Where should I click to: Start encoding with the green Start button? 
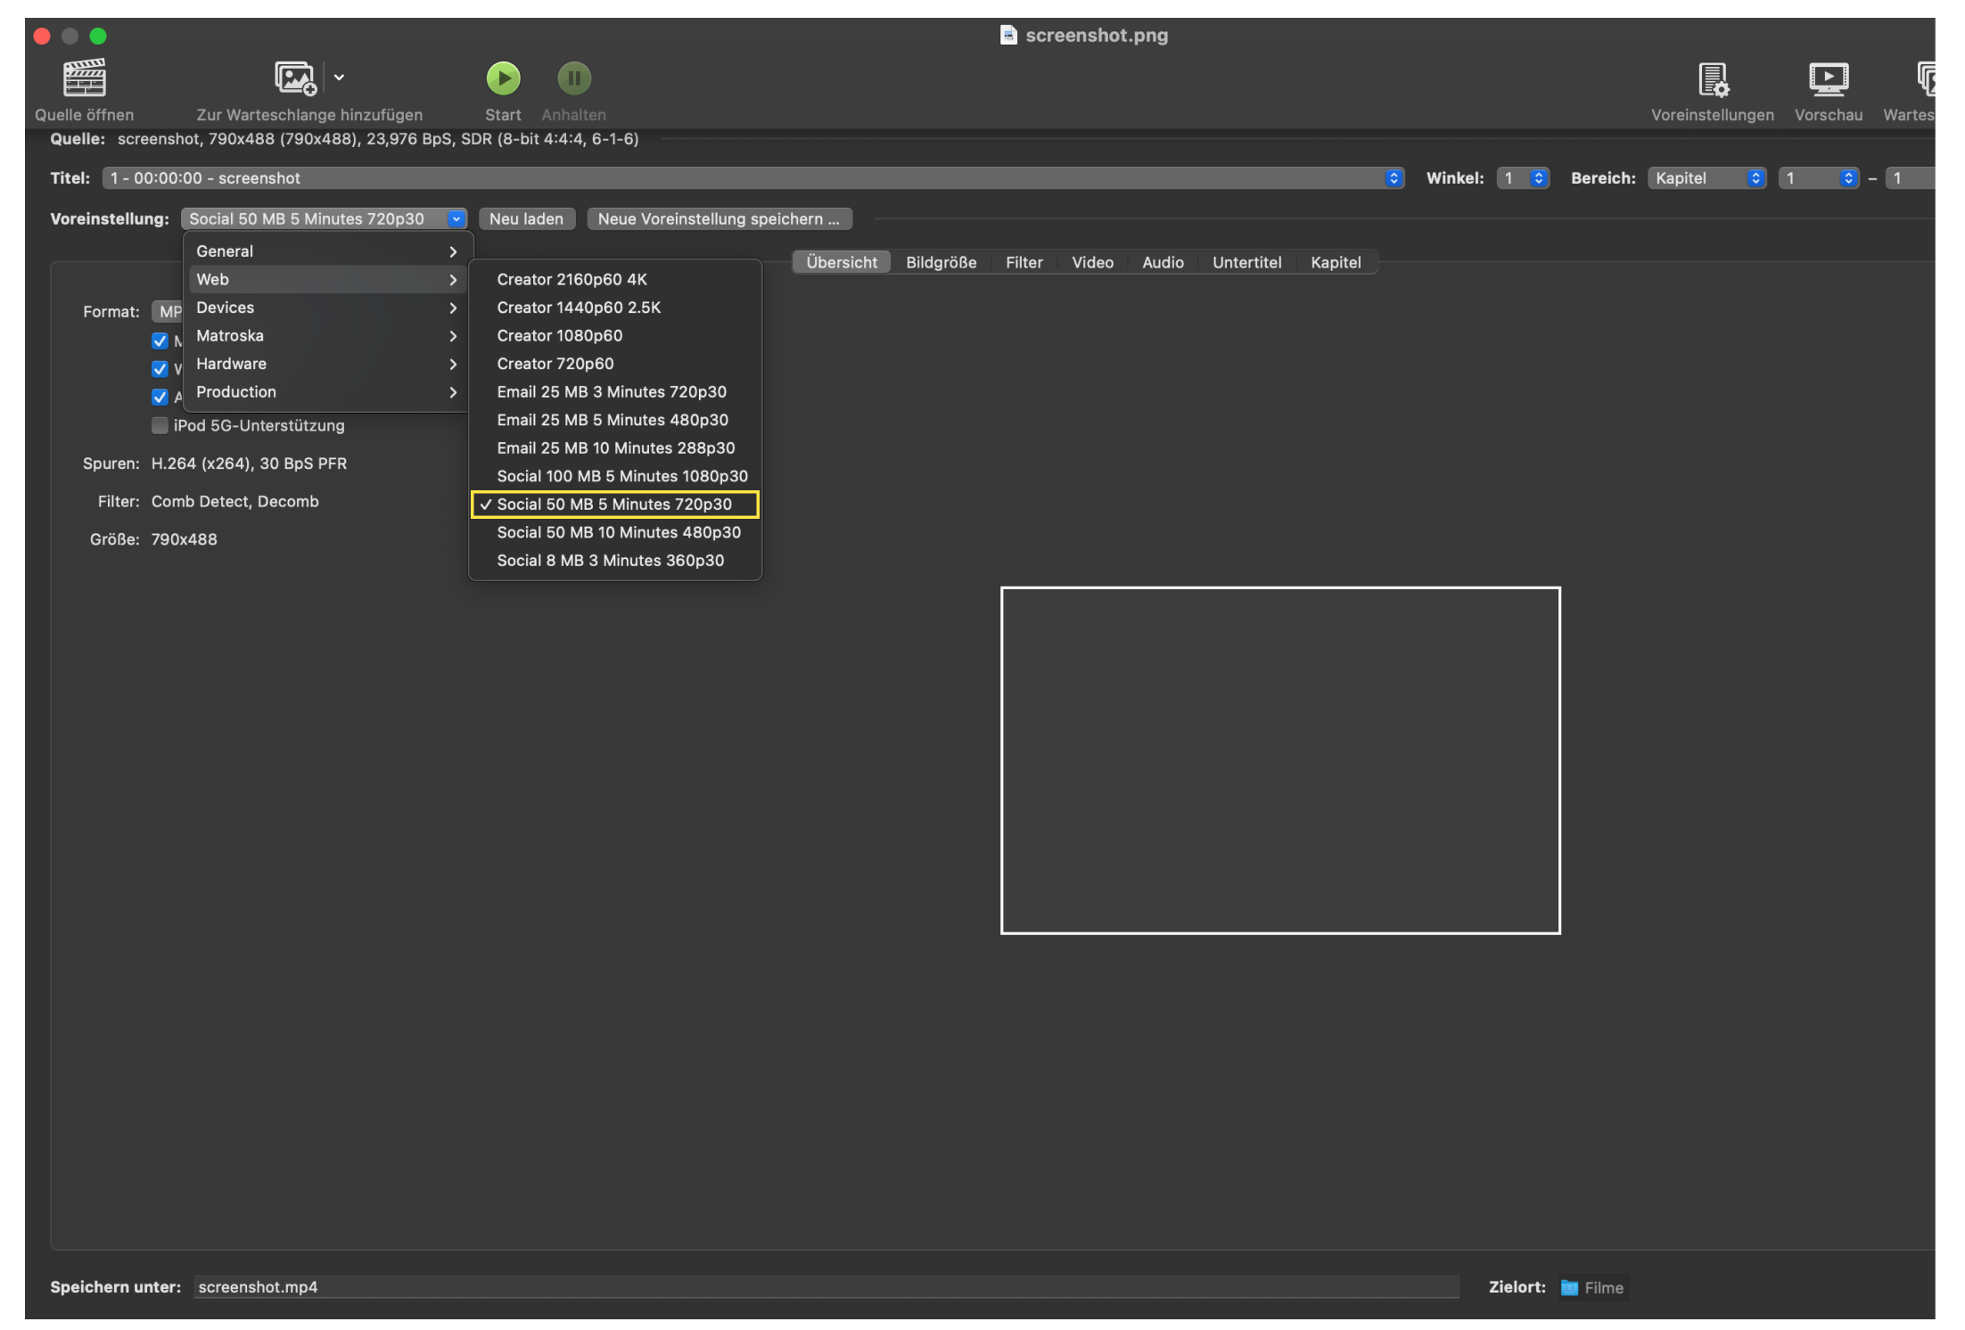[503, 78]
